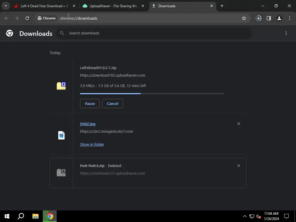Toggle the side panel icon

(269, 18)
